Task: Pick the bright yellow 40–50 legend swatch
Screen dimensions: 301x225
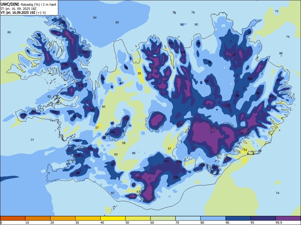Action: coord(113,218)
